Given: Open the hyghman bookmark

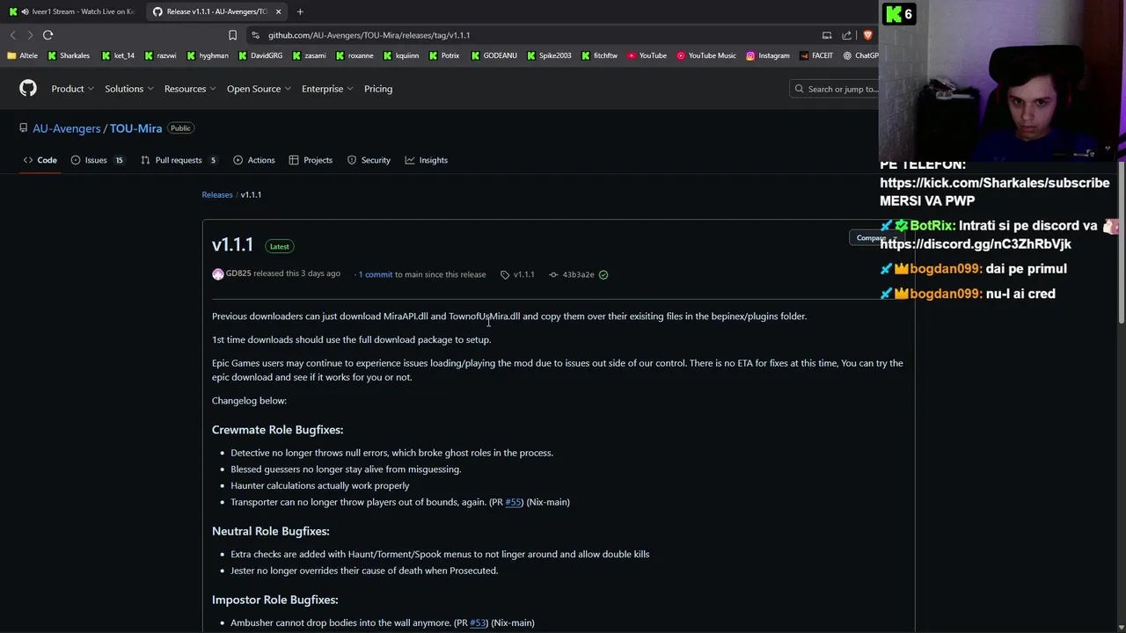Looking at the screenshot, I should coord(208,55).
